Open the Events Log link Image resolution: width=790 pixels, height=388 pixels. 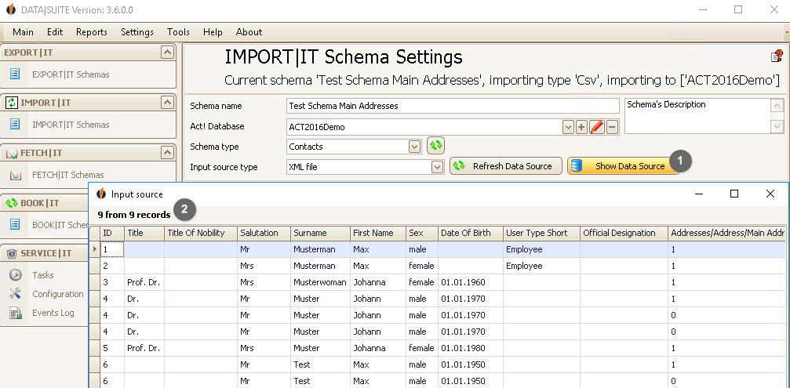pos(53,313)
